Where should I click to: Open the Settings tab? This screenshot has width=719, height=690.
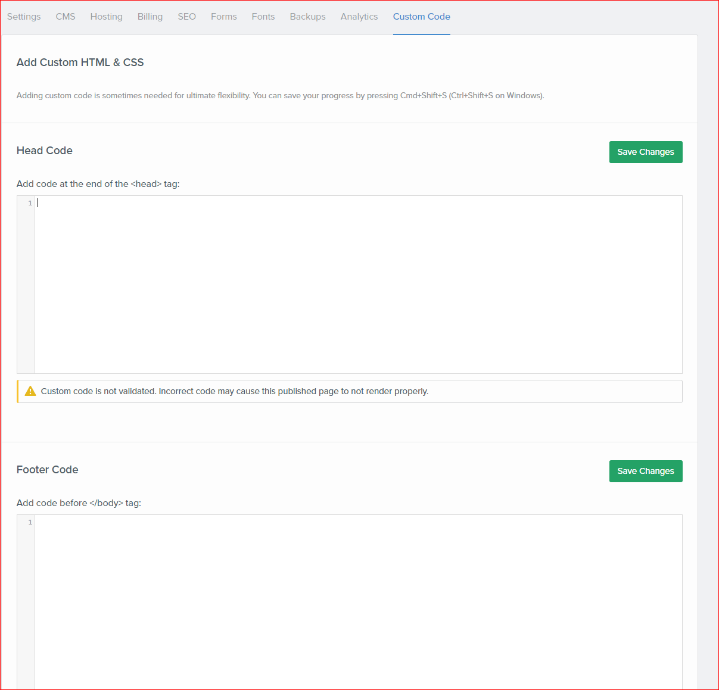point(24,17)
